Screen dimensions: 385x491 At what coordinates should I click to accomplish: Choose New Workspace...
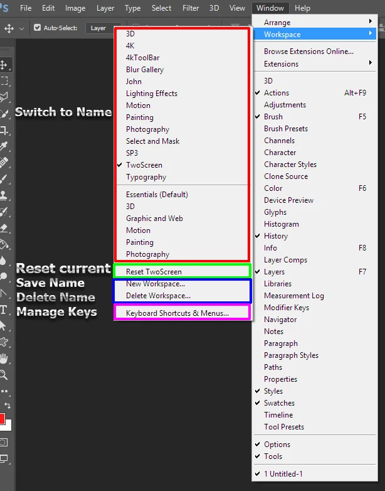click(182, 284)
